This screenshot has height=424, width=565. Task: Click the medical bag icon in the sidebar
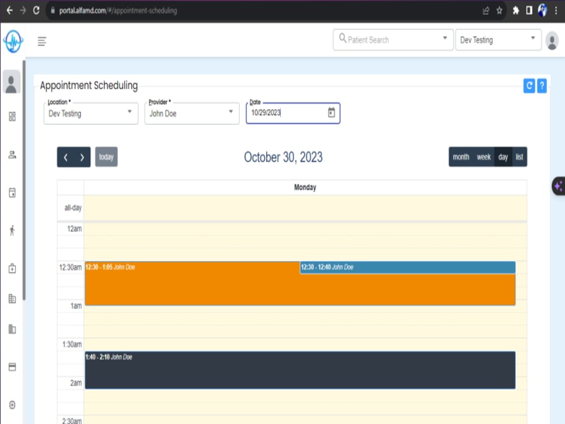pyautogui.click(x=12, y=268)
